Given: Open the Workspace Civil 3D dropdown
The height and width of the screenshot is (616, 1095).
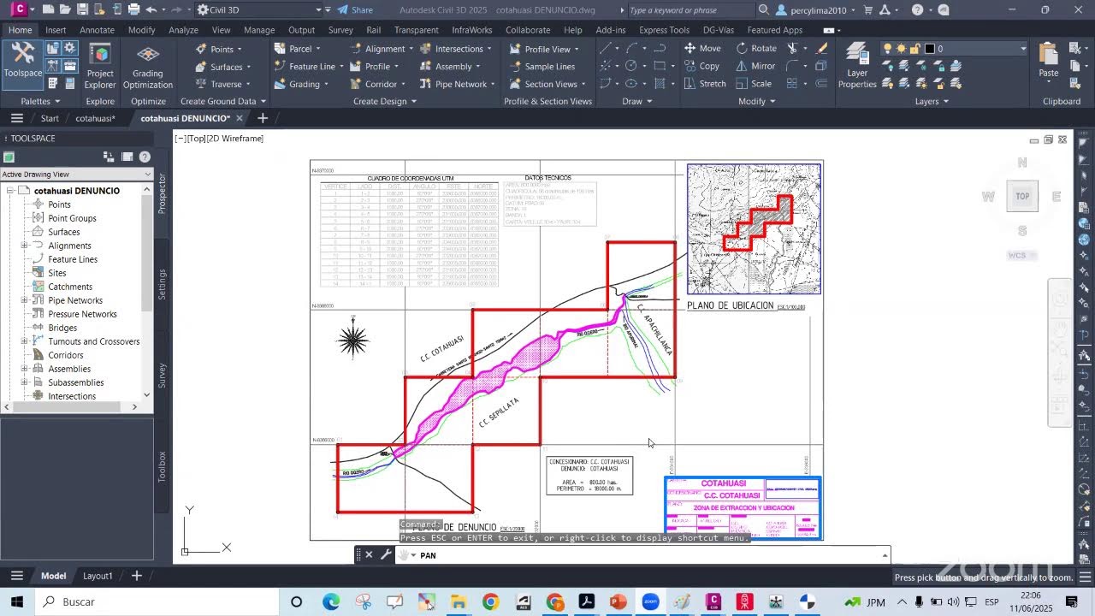Looking at the screenshot, I should 260,10.
